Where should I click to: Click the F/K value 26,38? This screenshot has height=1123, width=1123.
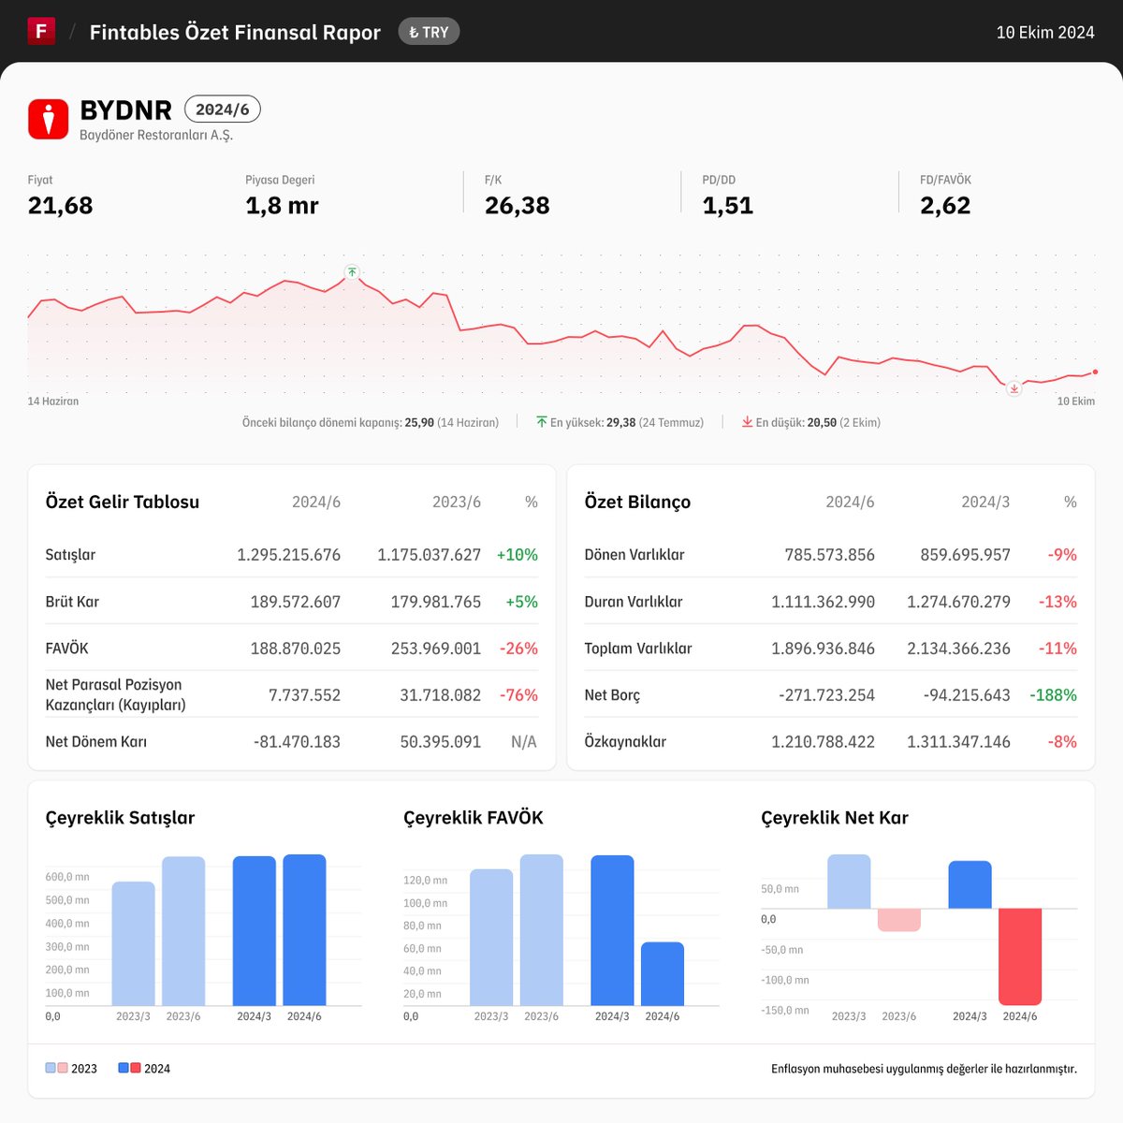[517, 206]
